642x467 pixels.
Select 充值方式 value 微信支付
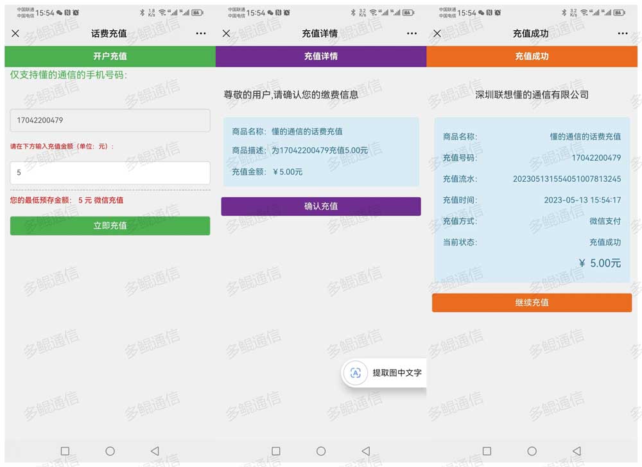[605, 221]
